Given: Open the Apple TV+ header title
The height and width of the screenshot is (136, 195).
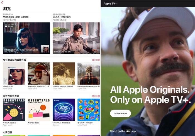Looking at the screenshot, I should [x=110, y=4].
